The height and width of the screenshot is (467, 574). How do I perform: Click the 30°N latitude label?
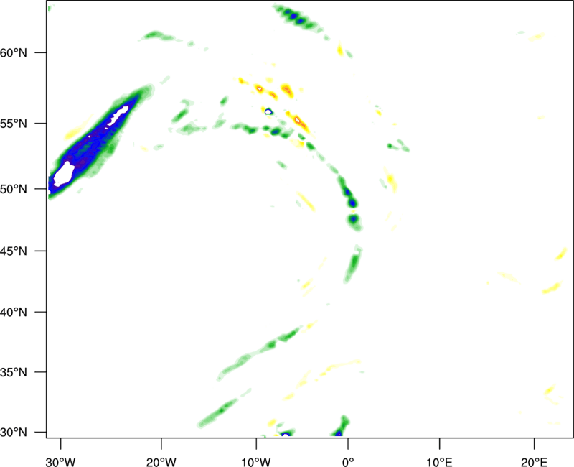click(x=14, y=433)
